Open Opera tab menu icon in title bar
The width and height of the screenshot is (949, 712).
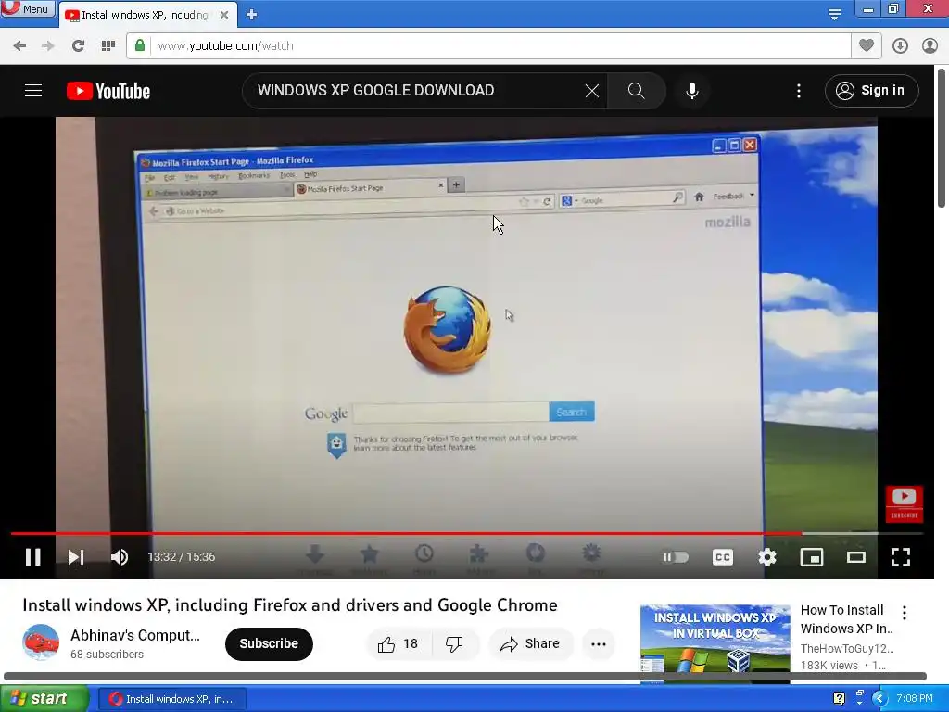point(834,14)
